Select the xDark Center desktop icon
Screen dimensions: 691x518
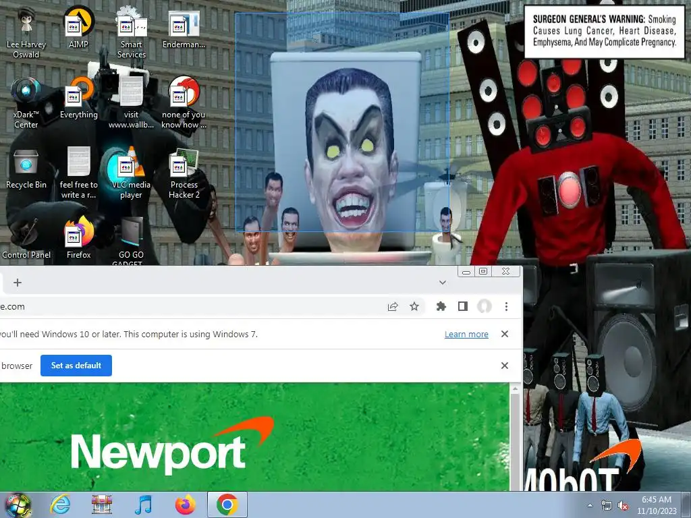26,103
